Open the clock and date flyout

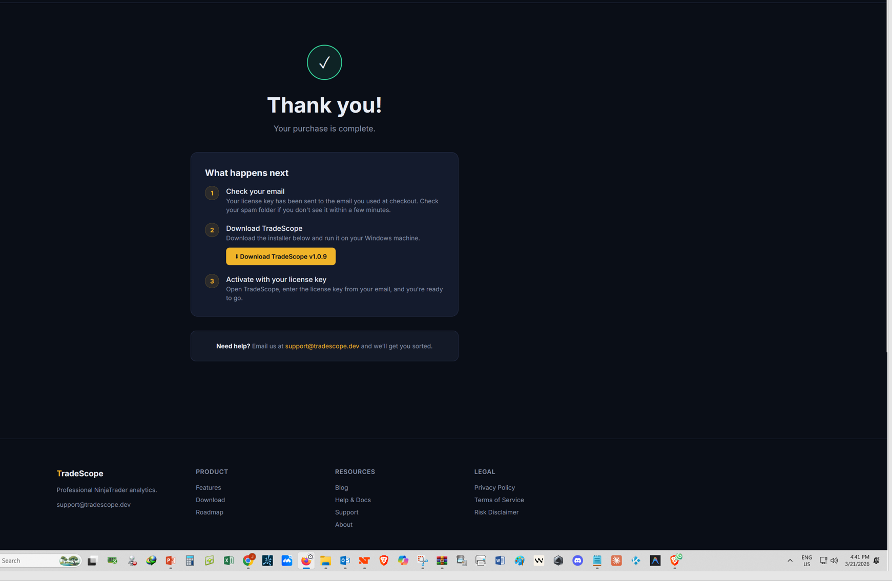857,561
